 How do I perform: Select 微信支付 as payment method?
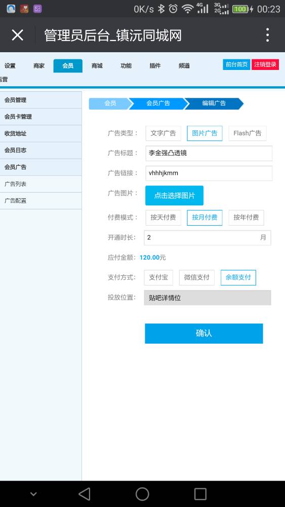click(x=197, y=277)
